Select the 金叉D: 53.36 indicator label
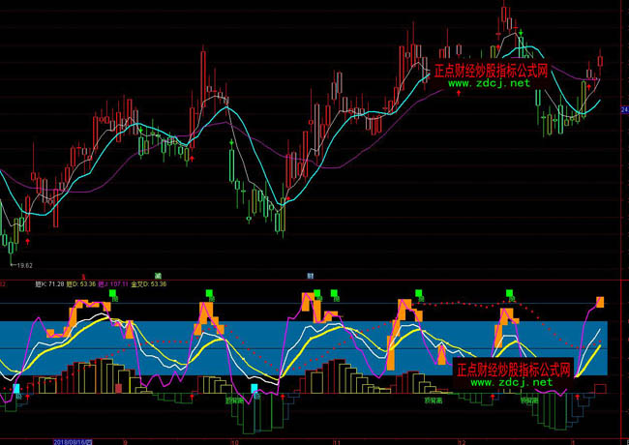Image resolution: width=629 pixels, height=445 pixels. pyautogui.click(x=149, y=284)
